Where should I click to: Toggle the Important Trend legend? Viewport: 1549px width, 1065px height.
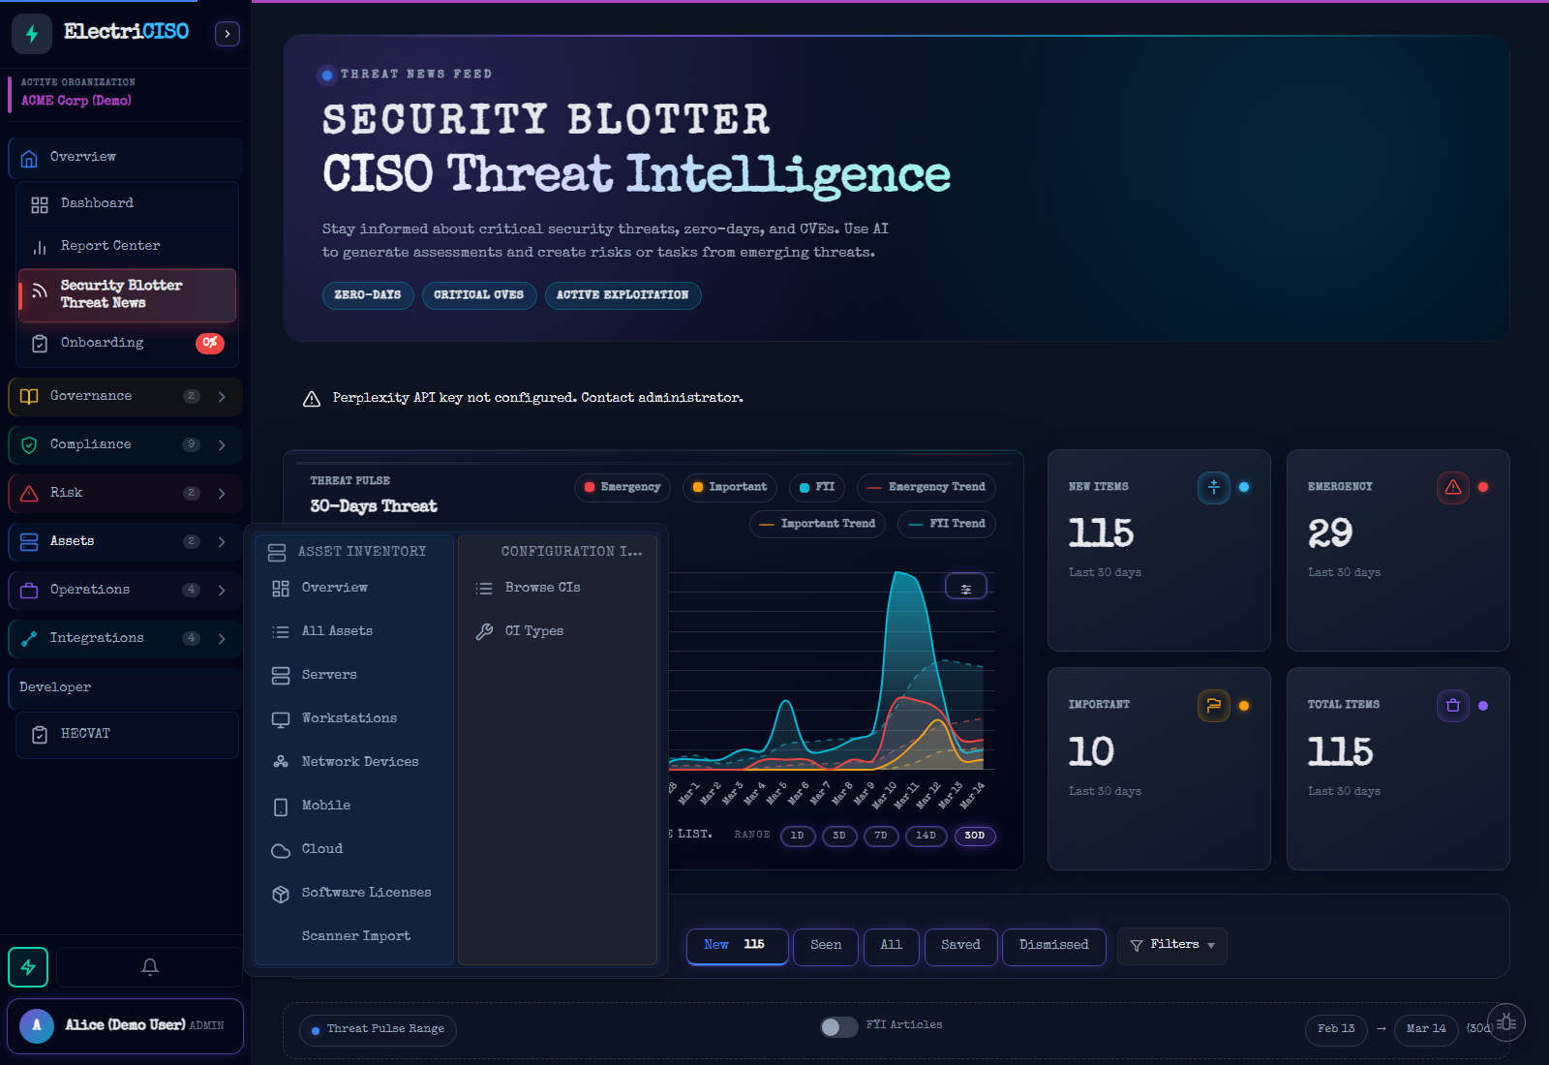tap(816, 524)
